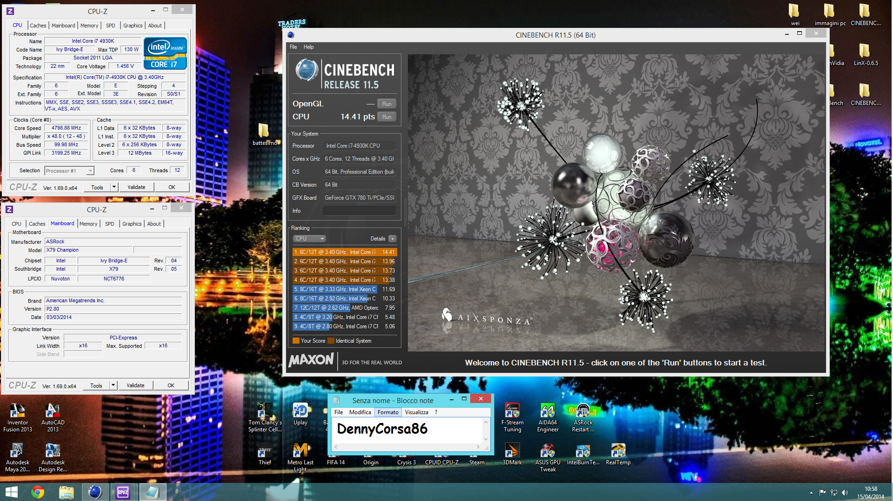Open the ASUS GPU Tweak shortcut
Screen dimensions: 893x501
pos(548,457)
